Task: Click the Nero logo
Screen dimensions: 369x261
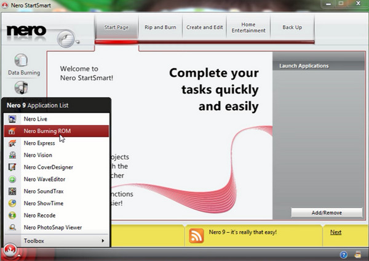Action: point(26,31)
